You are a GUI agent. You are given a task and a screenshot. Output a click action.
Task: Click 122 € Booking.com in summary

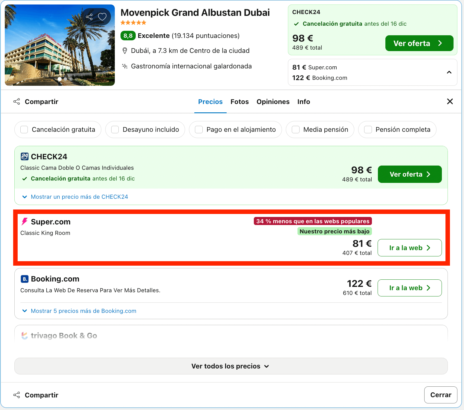(x=320, y=78)
